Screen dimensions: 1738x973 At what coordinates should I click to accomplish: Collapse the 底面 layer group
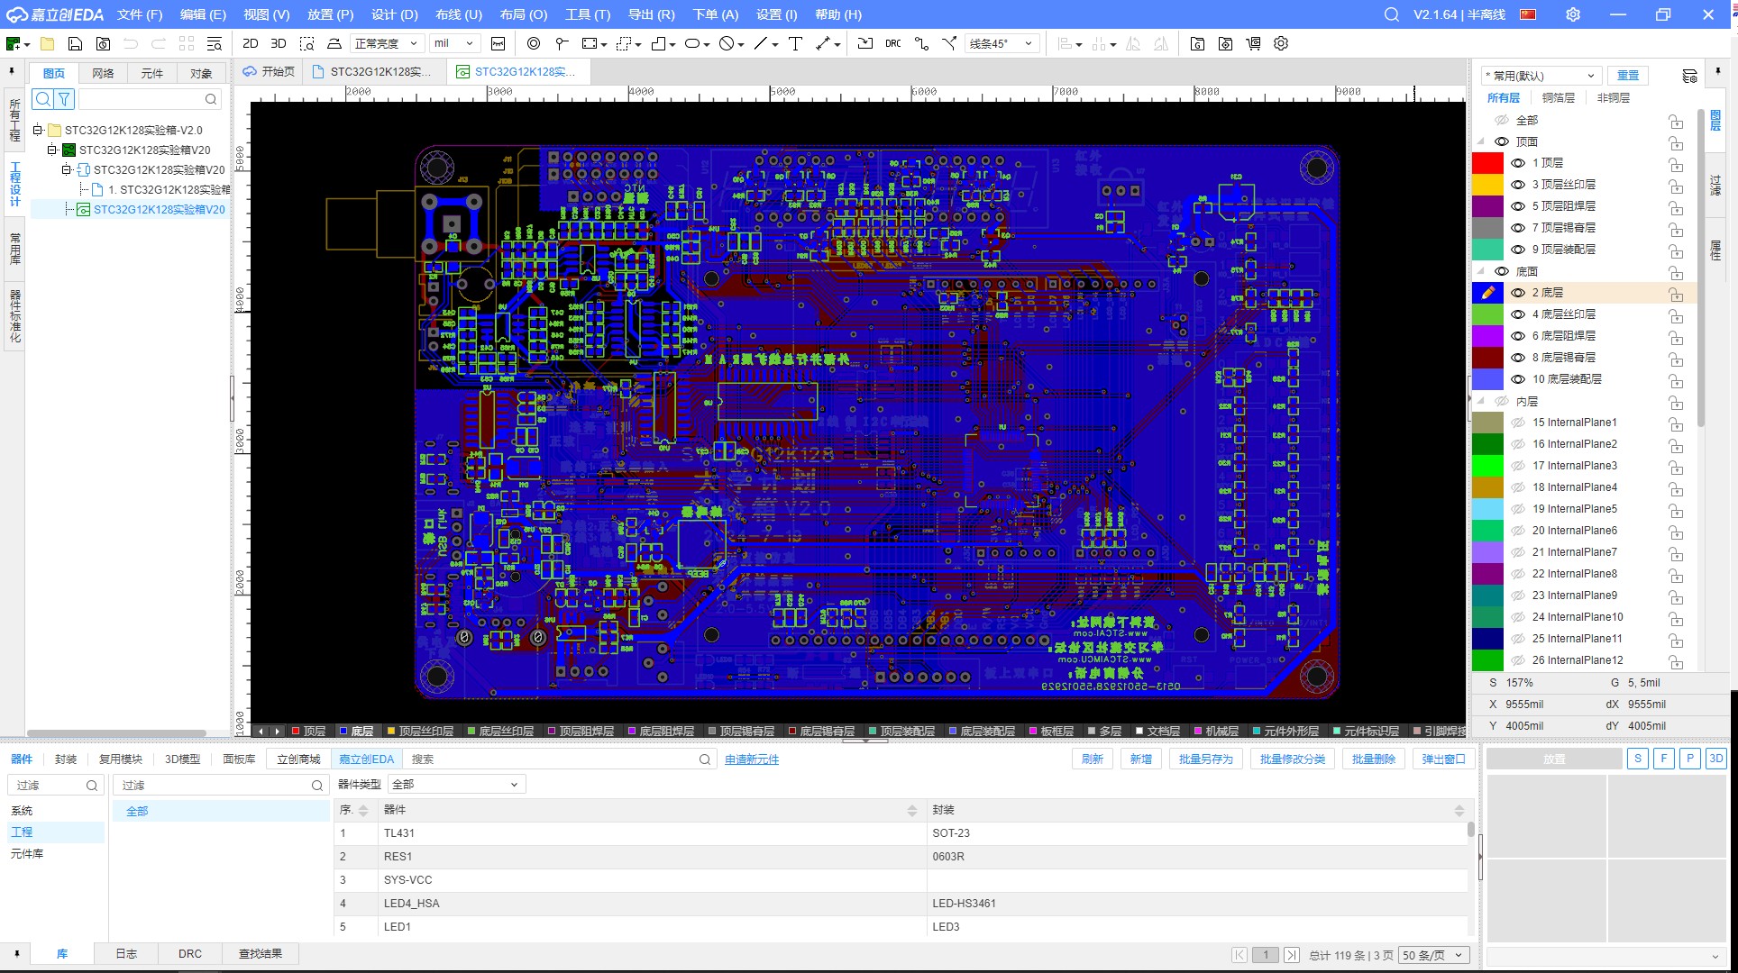point(1481,271)
